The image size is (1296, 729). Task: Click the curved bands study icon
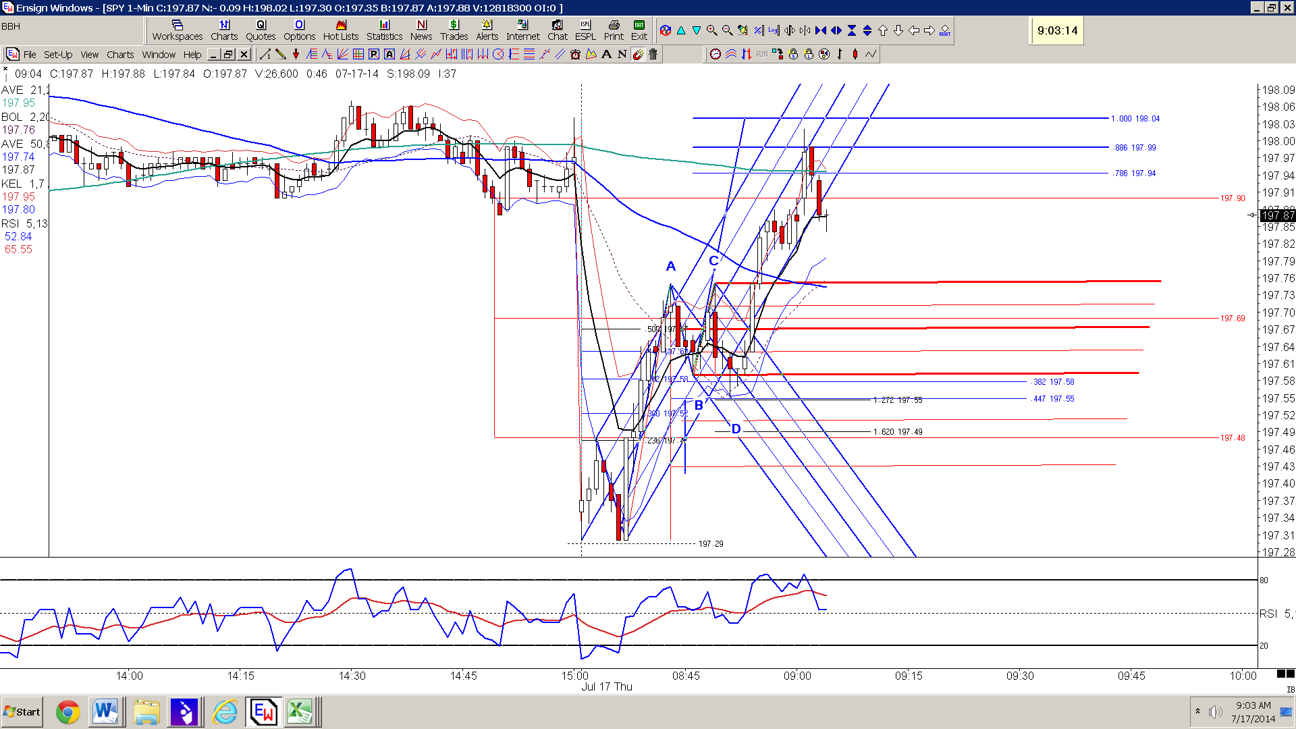pos(731,54)
